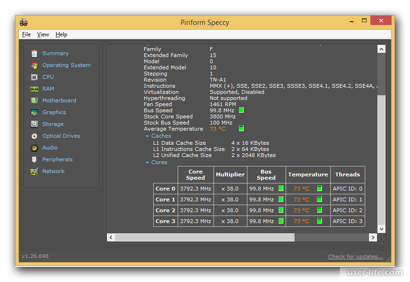410x282 pixels.
Task: Click the version text v1.26.698
Action: [x=35, y=256]
